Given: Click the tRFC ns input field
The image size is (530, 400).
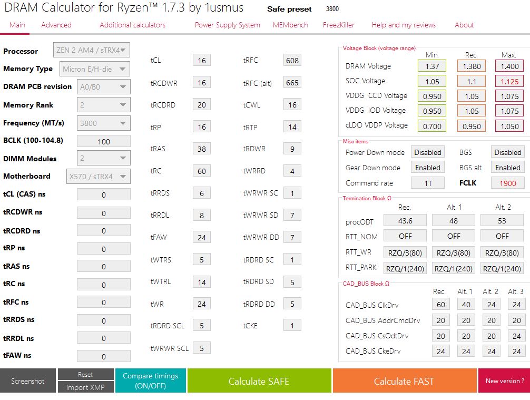Looking at the screenshot, I should pyautogui.click(x=103, y=303).
